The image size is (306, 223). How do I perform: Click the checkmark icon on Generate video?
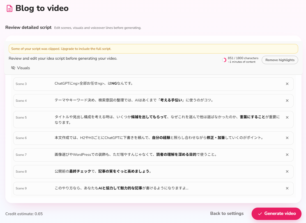[x=260, y=214]
